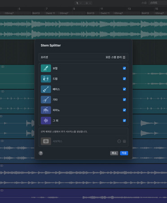The width and height of the screenshot is (167, 203).
Task: Open the 프리셋 preset dropdown
Action: (x=115, y=57)
